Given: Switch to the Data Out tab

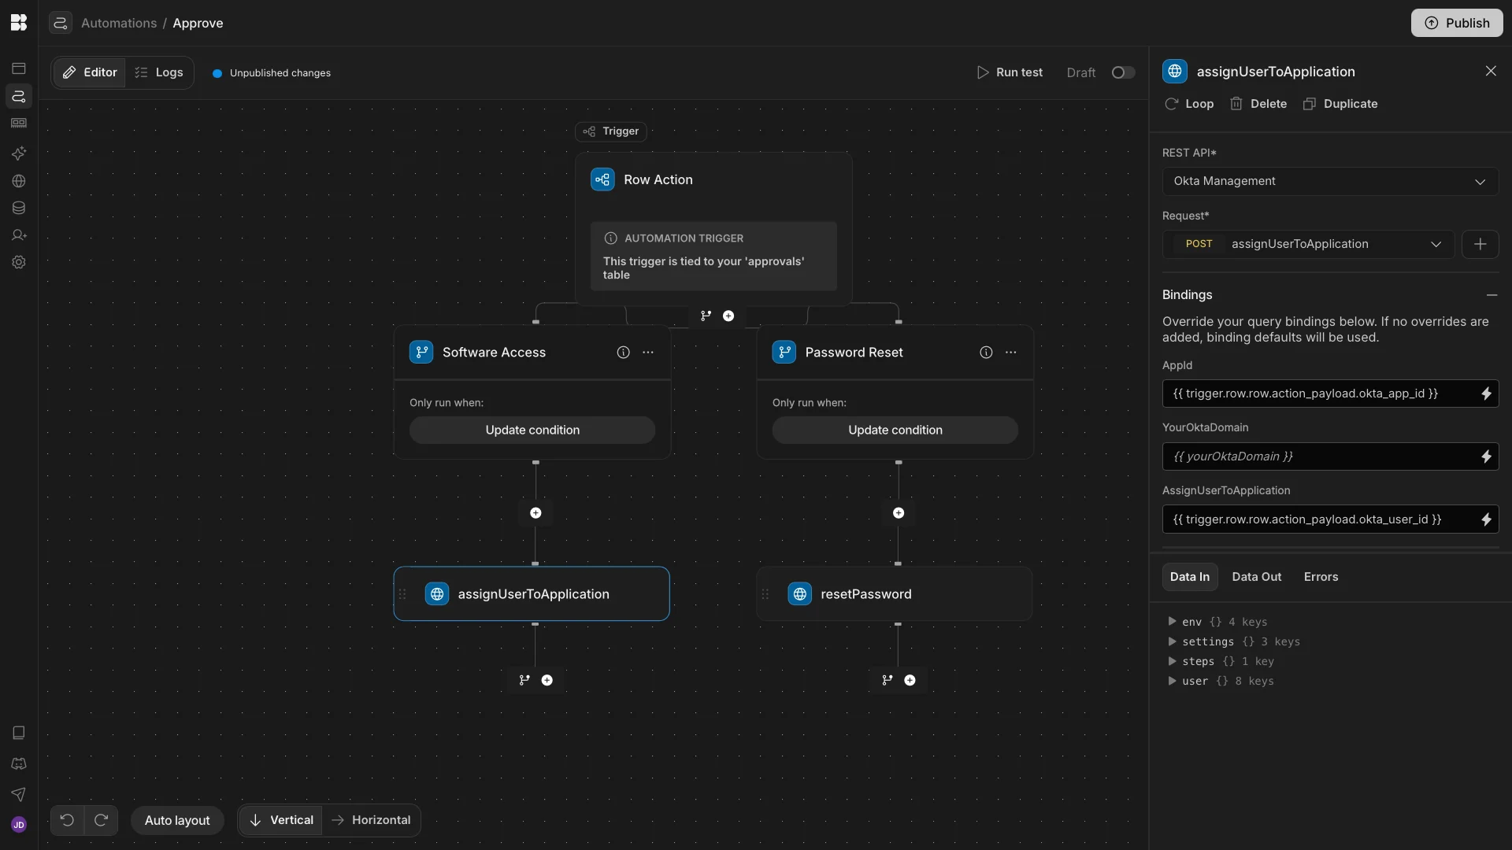Looking at the screenshot, I should click(x=1256, y=577).
